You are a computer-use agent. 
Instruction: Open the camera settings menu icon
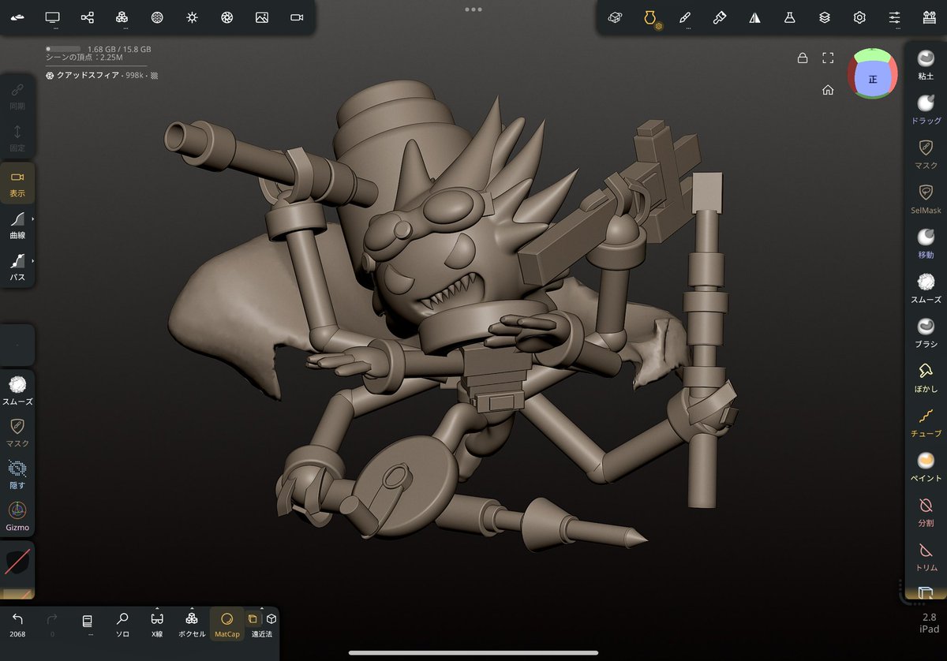tap(297, 17)
